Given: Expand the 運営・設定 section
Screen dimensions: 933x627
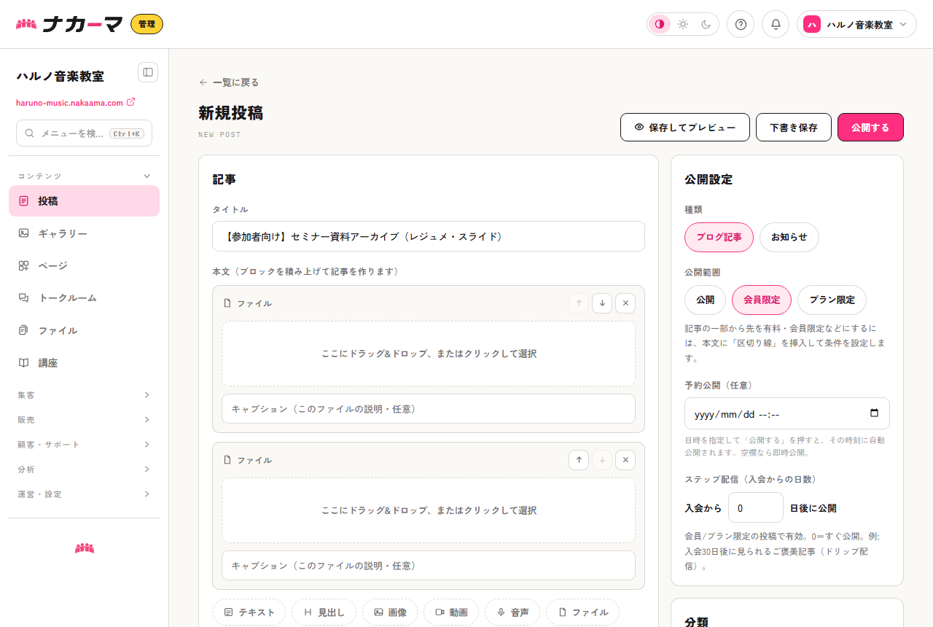Looking at the screenshot, I should [84, 494].
